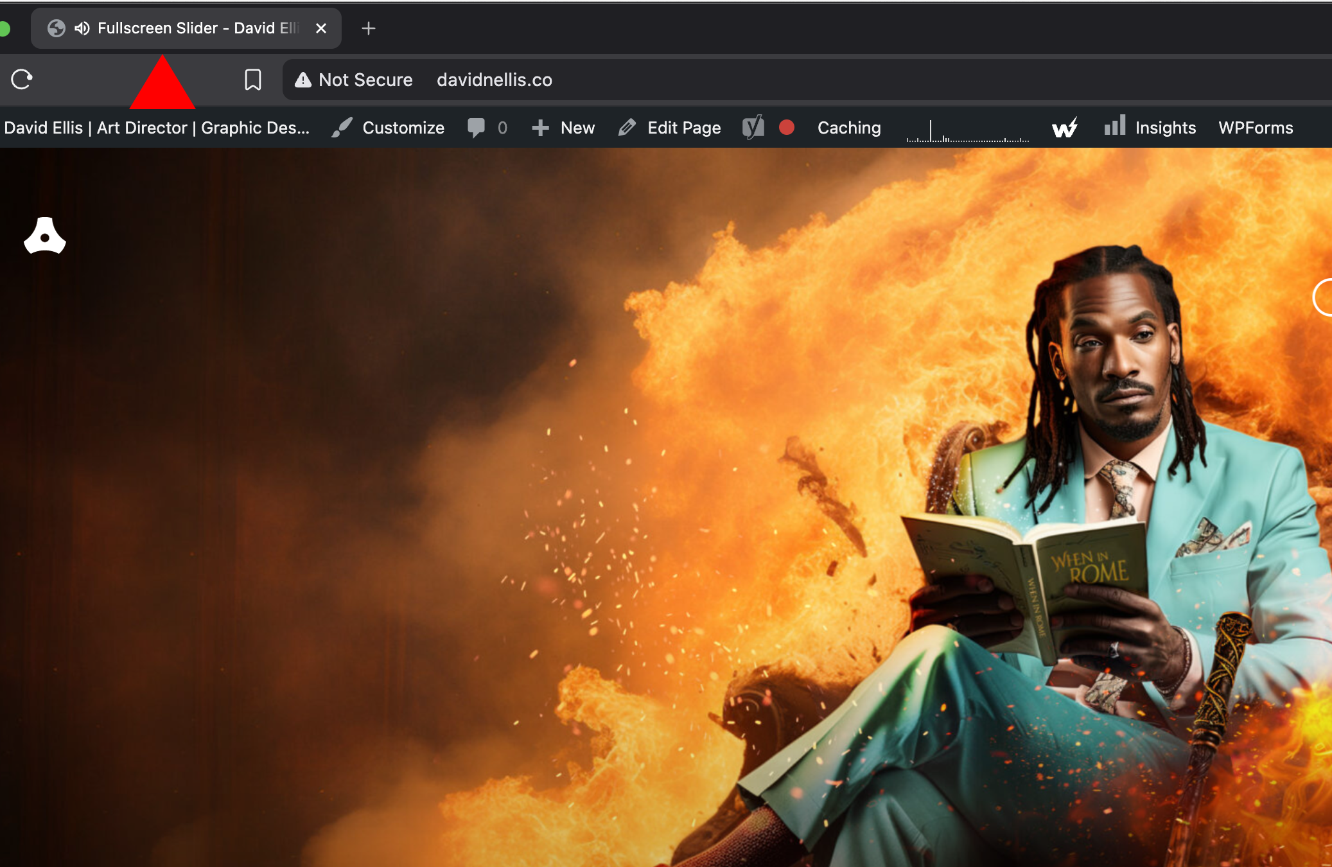Click the white site logo icon

tap(45, 236)
